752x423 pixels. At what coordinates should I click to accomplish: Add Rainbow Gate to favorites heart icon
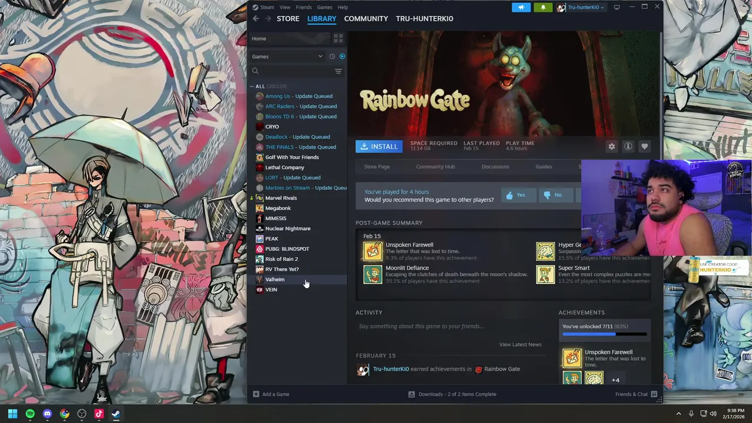(x=644, y=146)
